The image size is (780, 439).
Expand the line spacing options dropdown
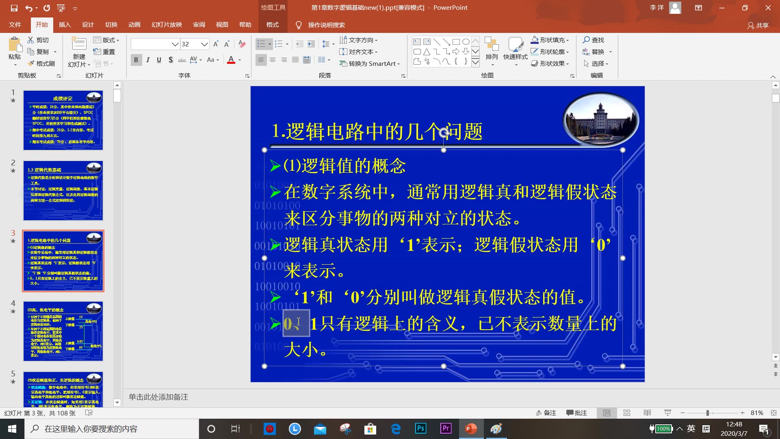click(x=332, y=44)
